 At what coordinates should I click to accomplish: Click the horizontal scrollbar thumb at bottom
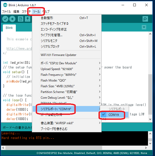pos(54,148)
